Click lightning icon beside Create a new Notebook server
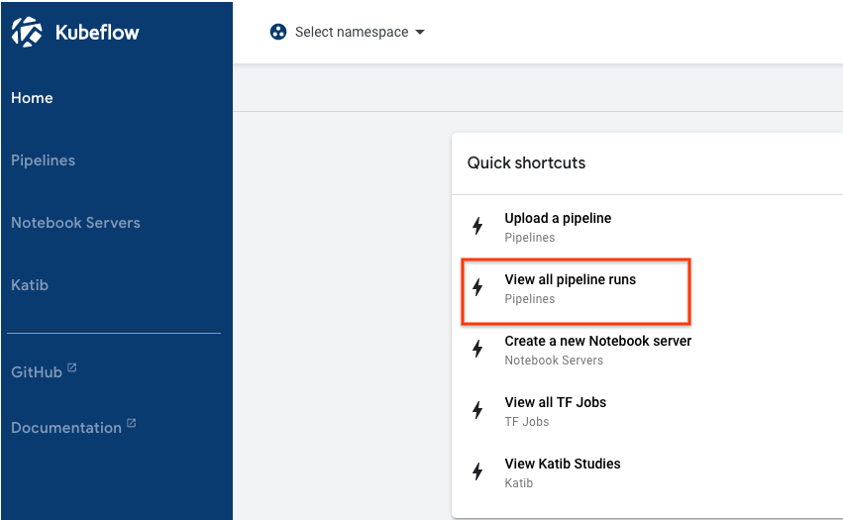The width and height of the screenshot is (843, 520). (477, 349)
